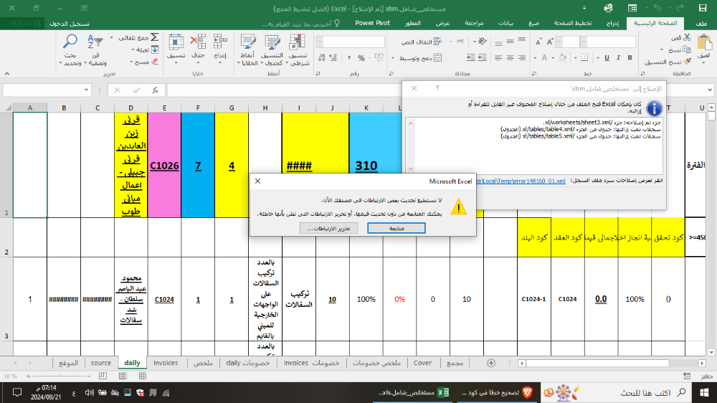Decrease font size with small A icon
The height and width of the screenshot is (403, 717).
(x=538, y=42)
